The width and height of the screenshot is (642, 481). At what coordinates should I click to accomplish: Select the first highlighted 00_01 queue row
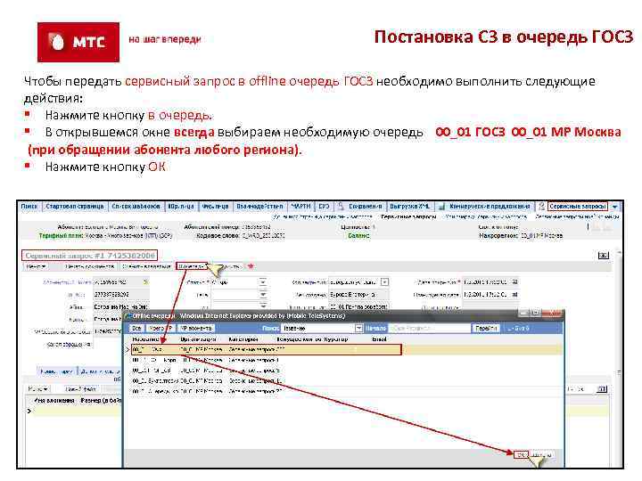(266, 350)
